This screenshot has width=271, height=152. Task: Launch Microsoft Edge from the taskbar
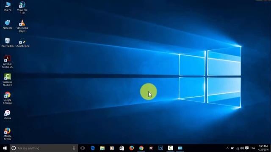pyautogui.click(x=93, y=148)
